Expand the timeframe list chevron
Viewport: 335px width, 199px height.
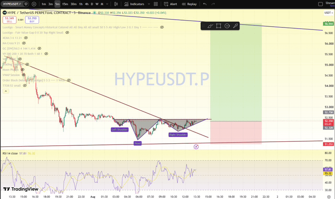(107, 4)
